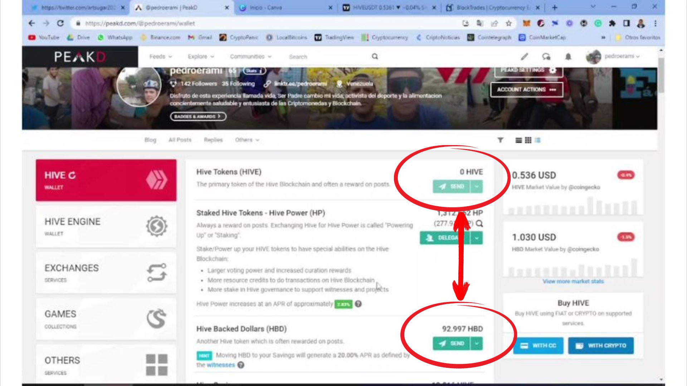Screen dimensions: 687x386
Task: Open the browser three-dot menu
Action: (655, 23)
